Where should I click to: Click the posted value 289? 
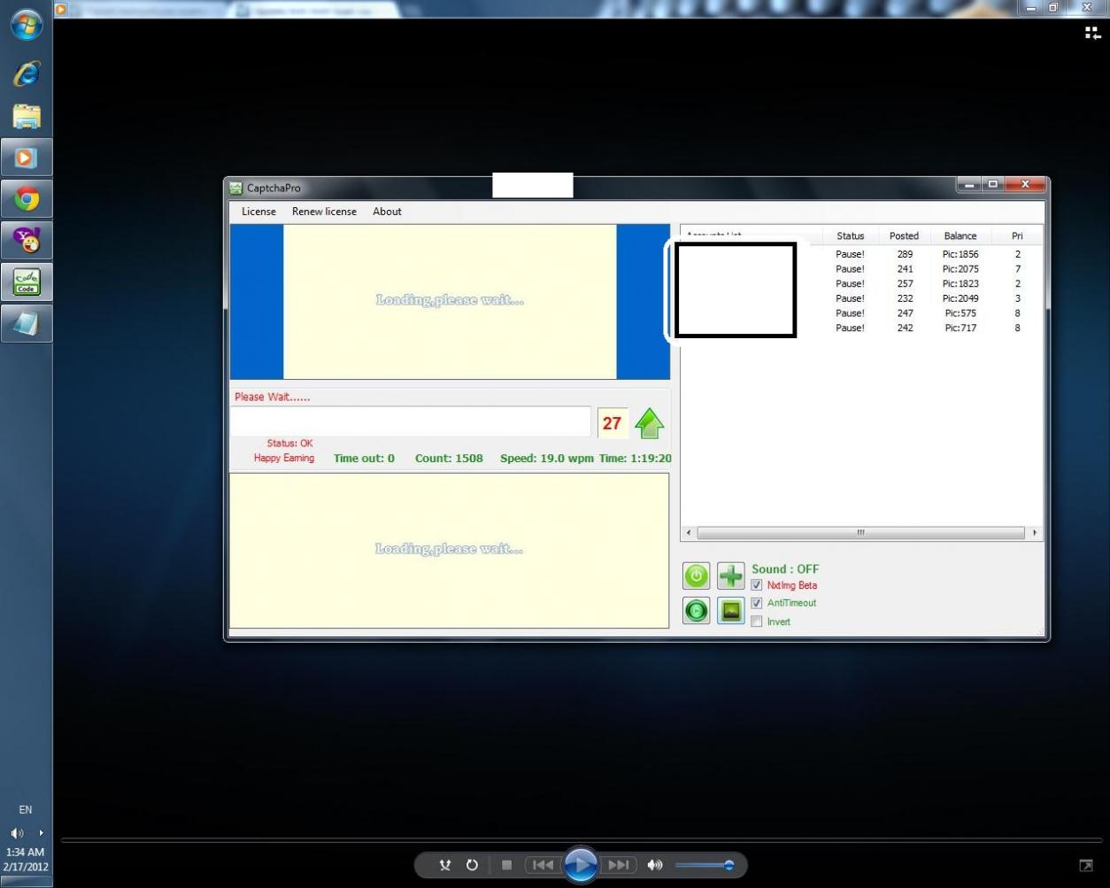click(905, 254)
